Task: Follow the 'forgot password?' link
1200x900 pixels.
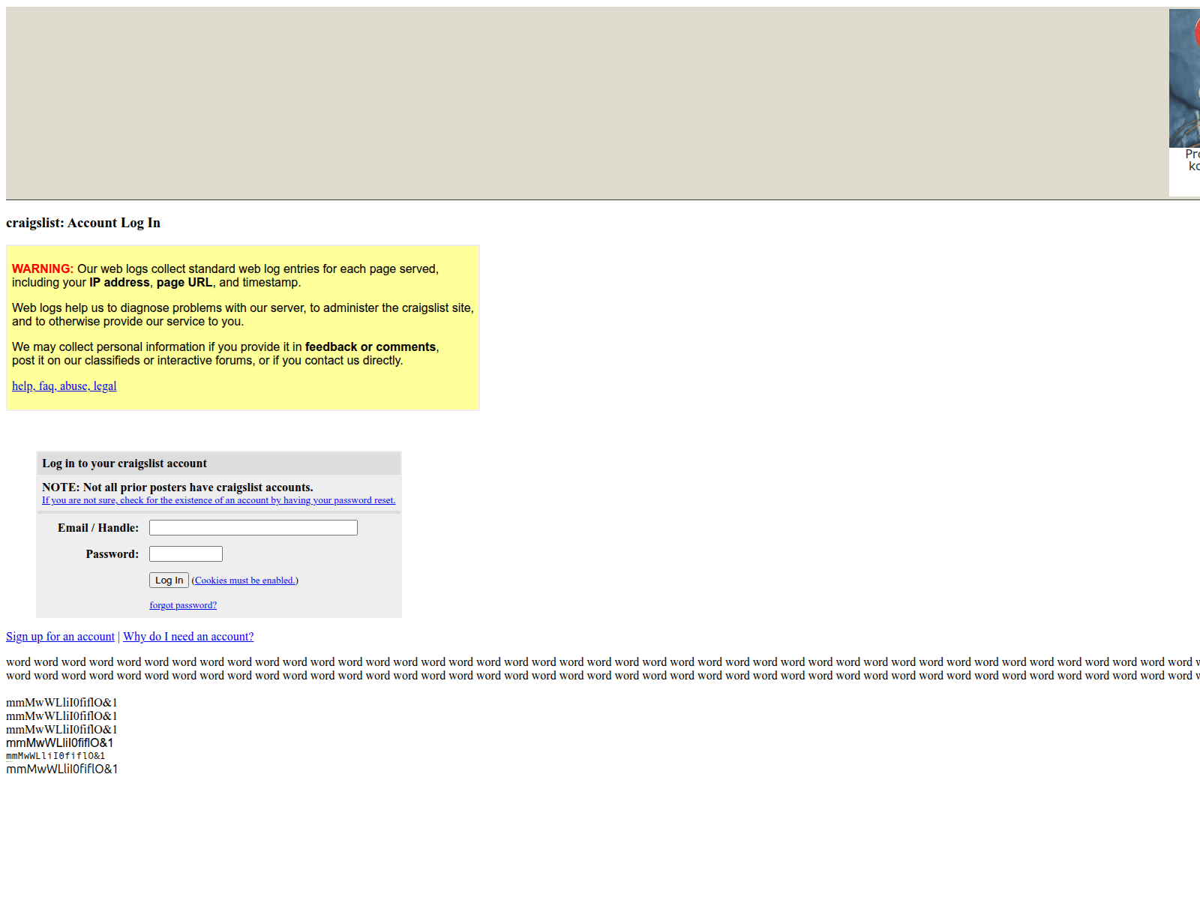Action: click(x=183, y=605)
